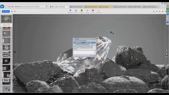
Task: Expand arrow at bottom-right of Questions panel
Action: click(x=95, y=56)
